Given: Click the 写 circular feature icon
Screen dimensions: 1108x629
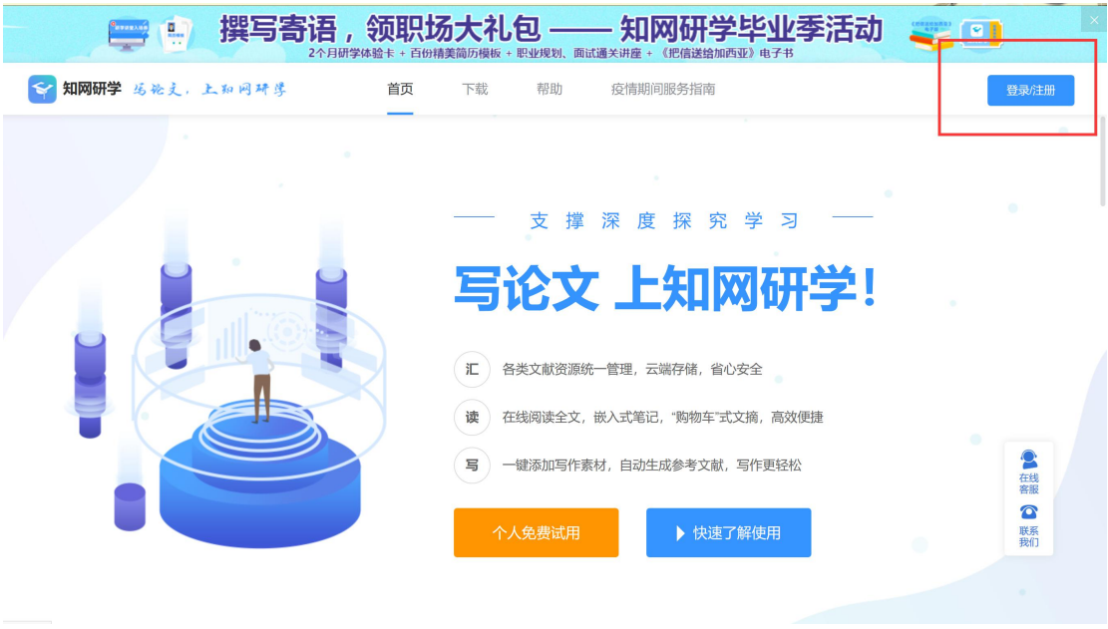Looking at the screenshot, I should tap(472, 466).
